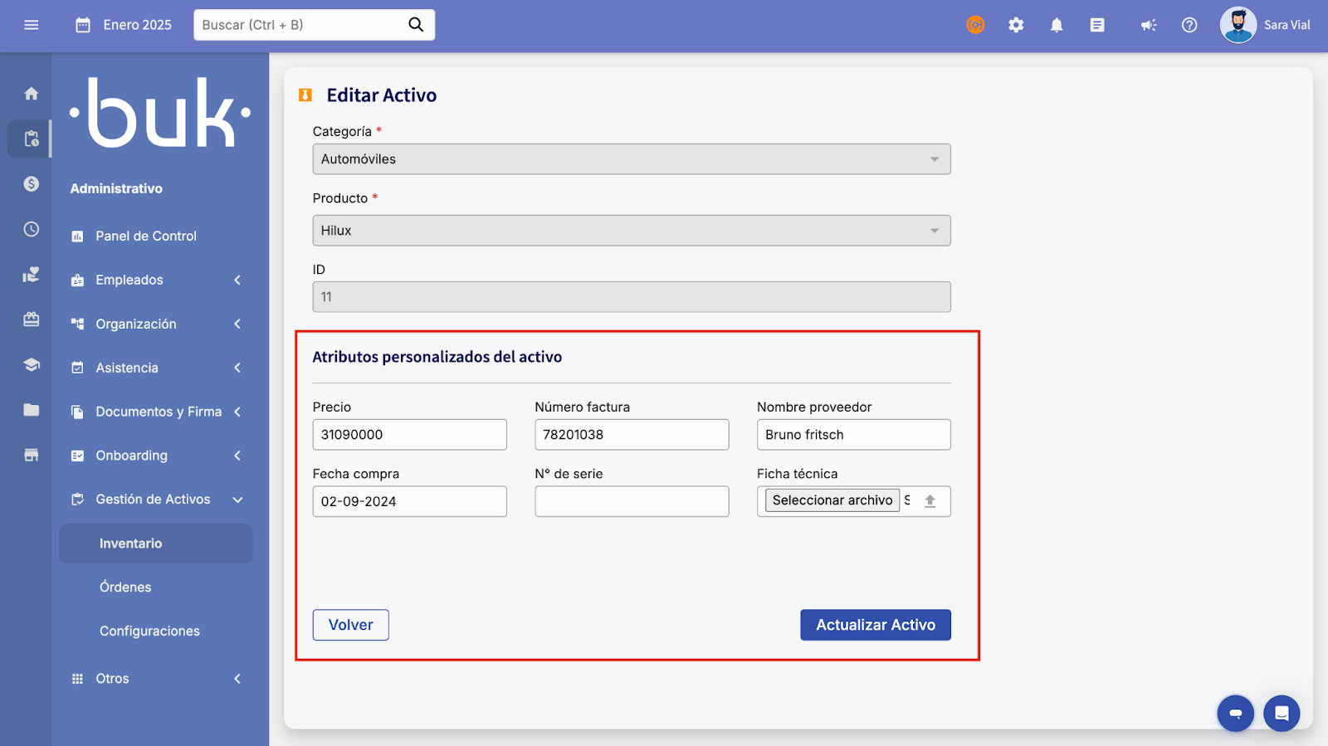Click the dollar sign icon in rail

coord(32,183)
